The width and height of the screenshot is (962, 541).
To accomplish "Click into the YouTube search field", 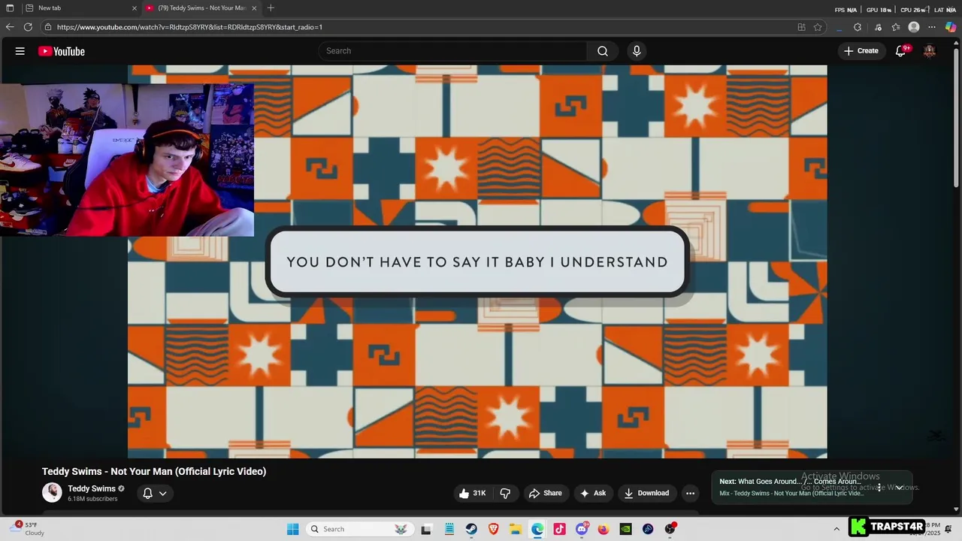I will [452, 51].
